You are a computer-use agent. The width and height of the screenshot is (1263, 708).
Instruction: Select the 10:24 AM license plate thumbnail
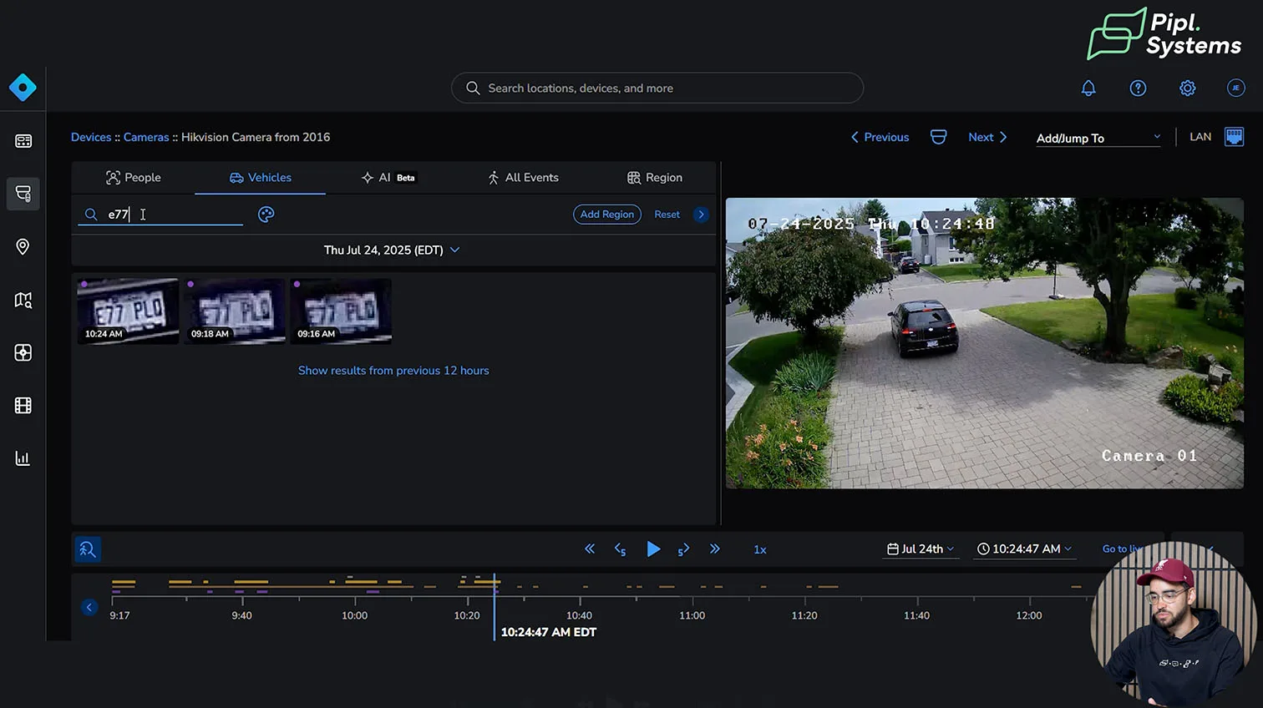pos(128,311)
